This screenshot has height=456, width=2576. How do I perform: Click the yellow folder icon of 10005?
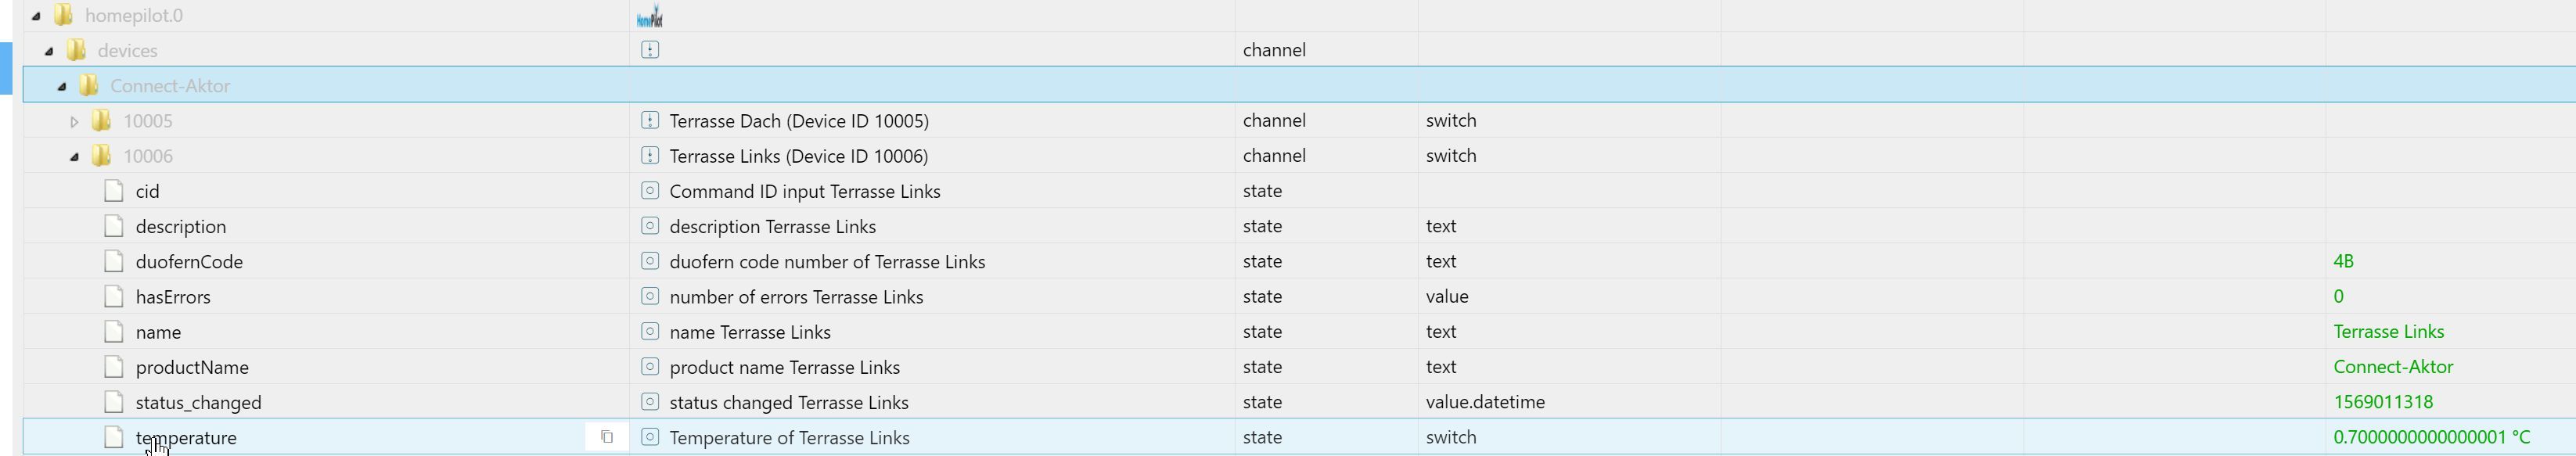tap(101, 120)
